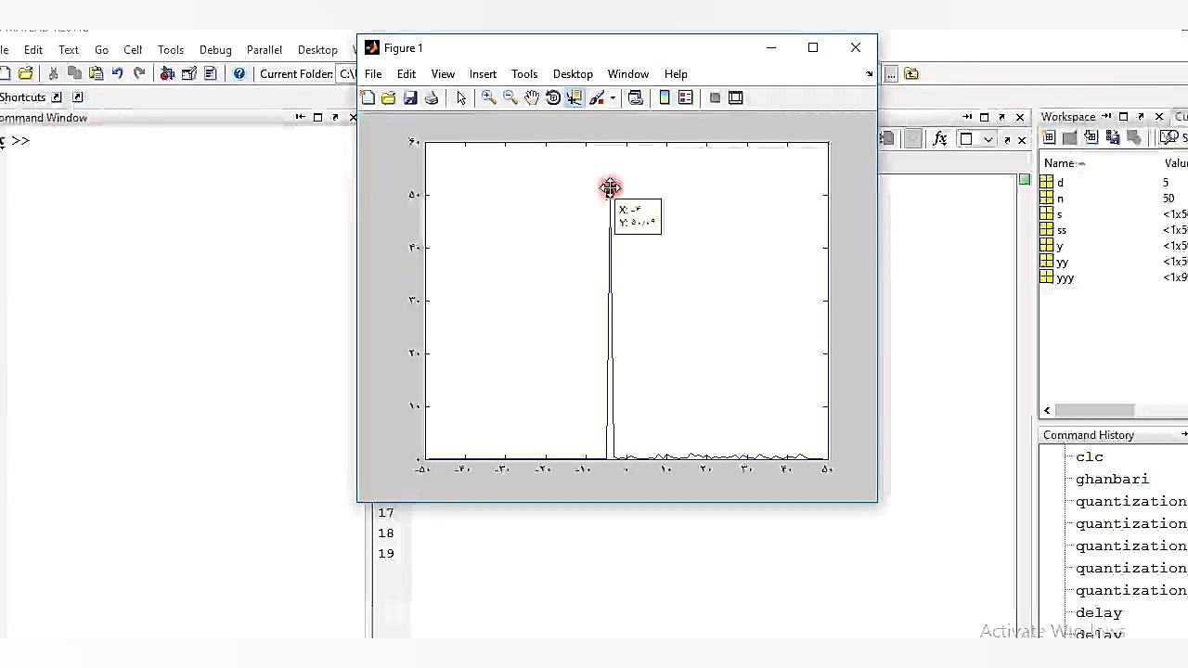Open the Figure window View menu

[443, 74]
